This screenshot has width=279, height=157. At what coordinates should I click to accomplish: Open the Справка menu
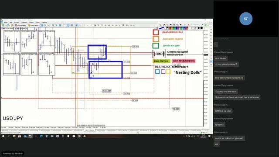(x=44, y=22)
